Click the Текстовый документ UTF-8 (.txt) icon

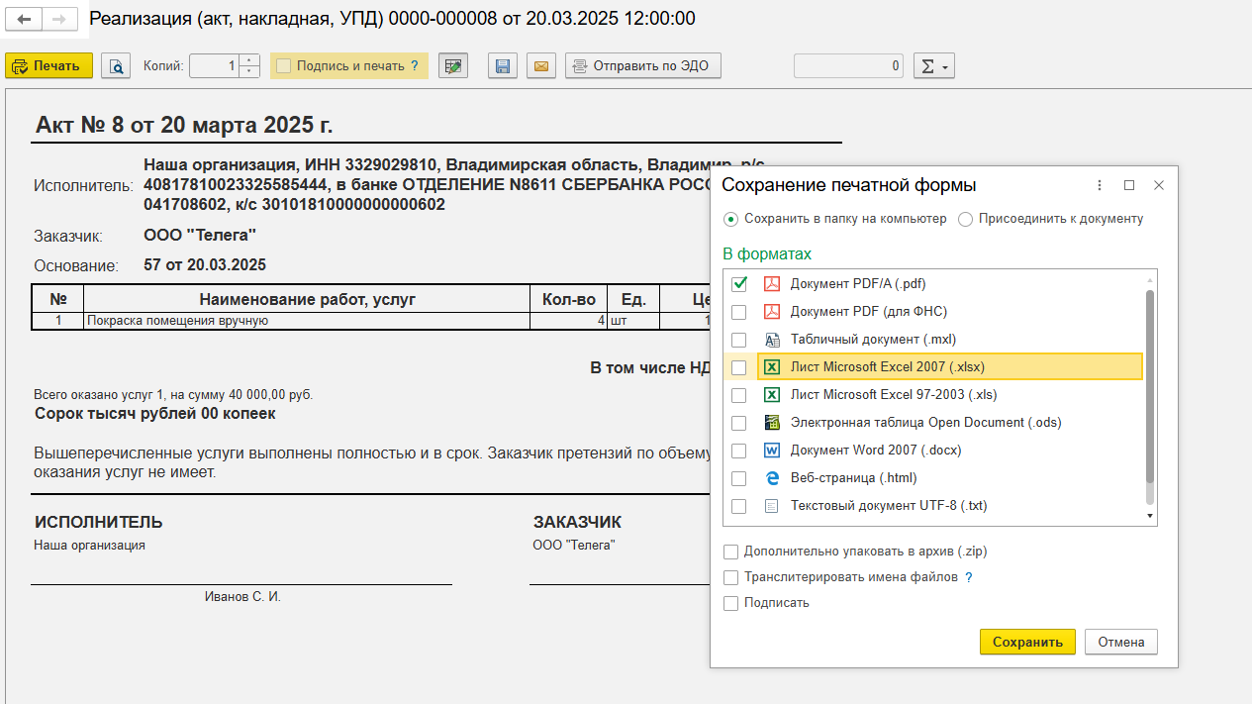click(772, 506)
